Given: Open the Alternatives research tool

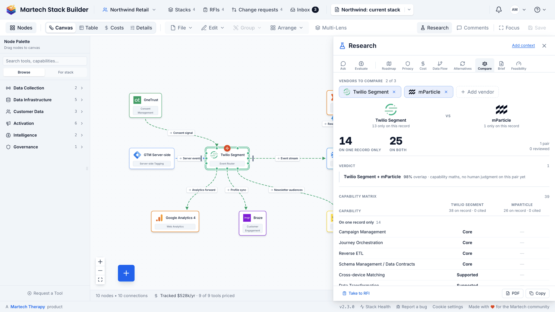Looking at the screenshot, I should tap(463, 66).
